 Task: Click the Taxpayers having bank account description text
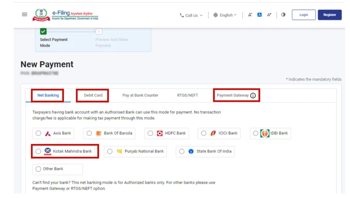pyautogui.click(x=127, y=115)
